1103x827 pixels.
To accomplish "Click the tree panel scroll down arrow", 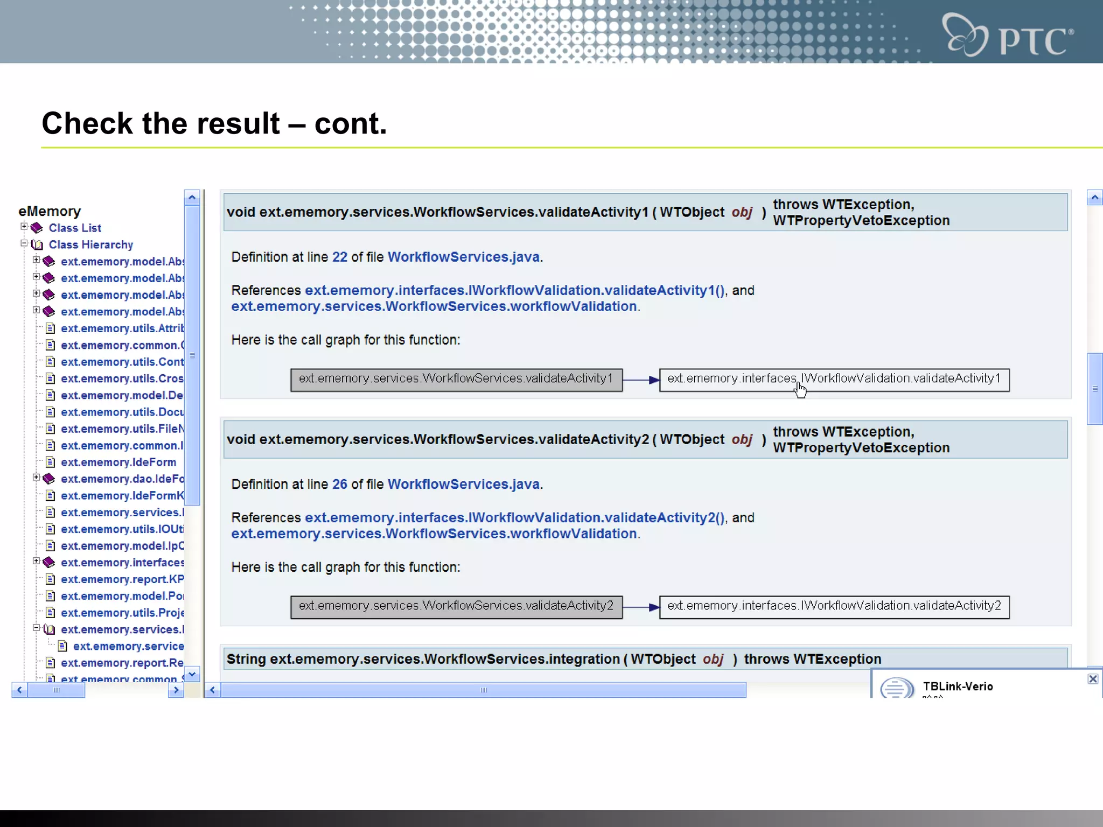I will (x=192, y=674).
